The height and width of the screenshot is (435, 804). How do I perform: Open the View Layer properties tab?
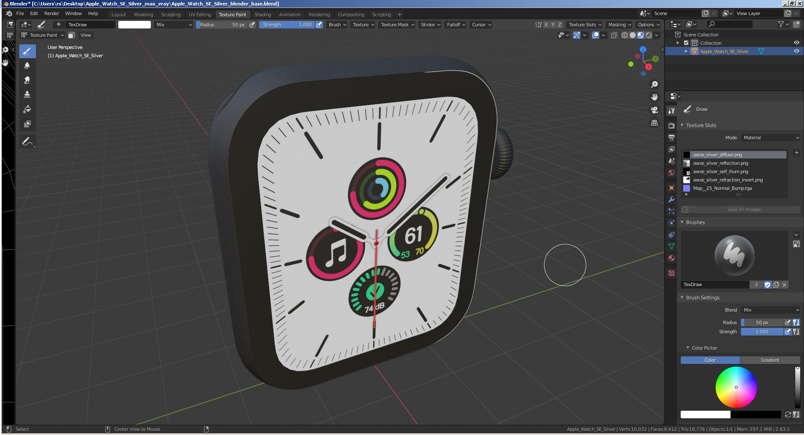672,149
